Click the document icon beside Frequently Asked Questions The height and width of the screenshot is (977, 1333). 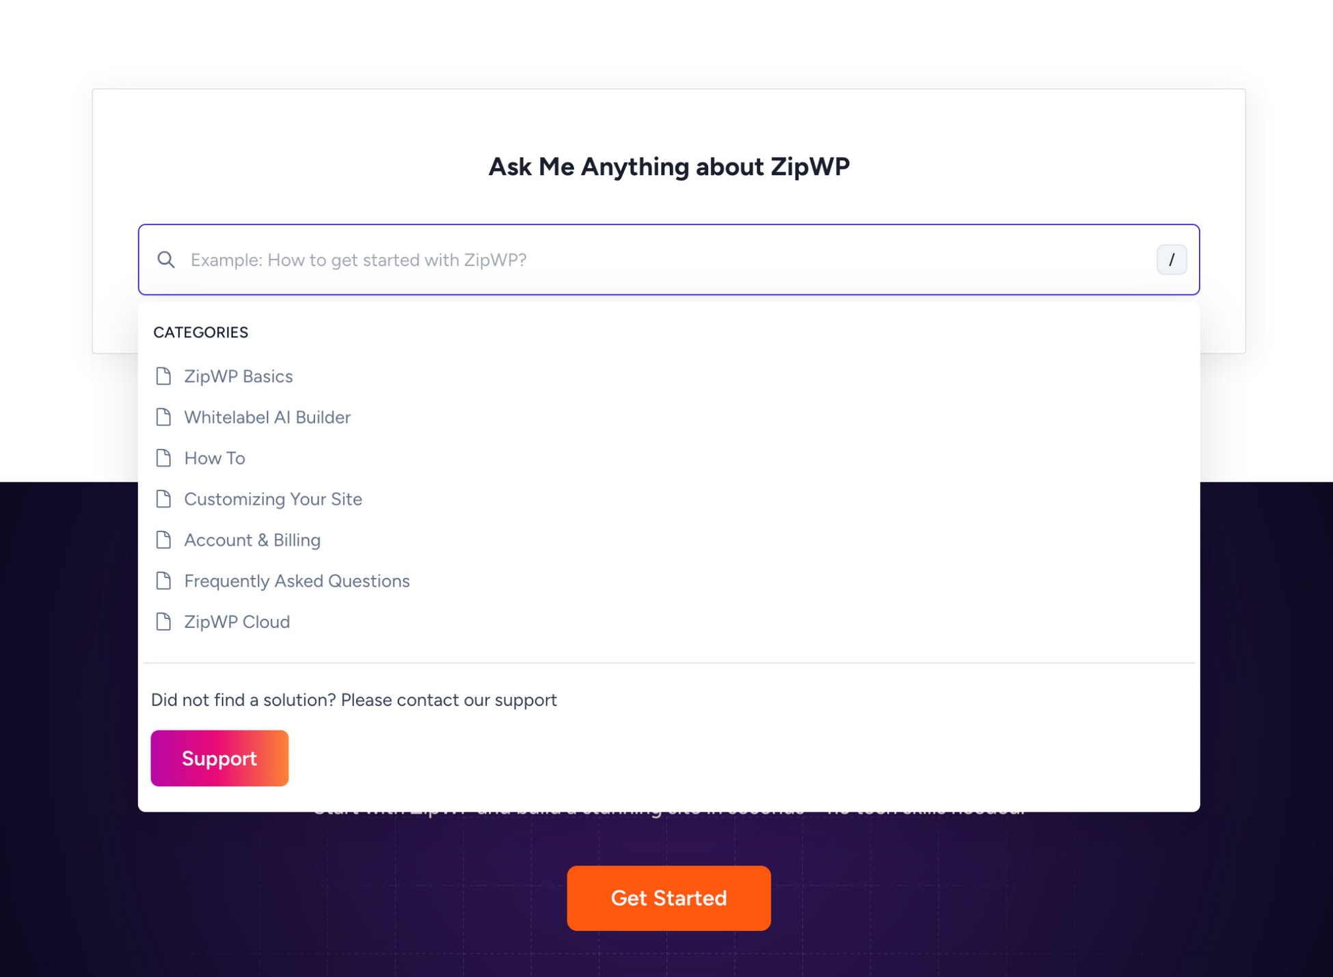[164, 581]
